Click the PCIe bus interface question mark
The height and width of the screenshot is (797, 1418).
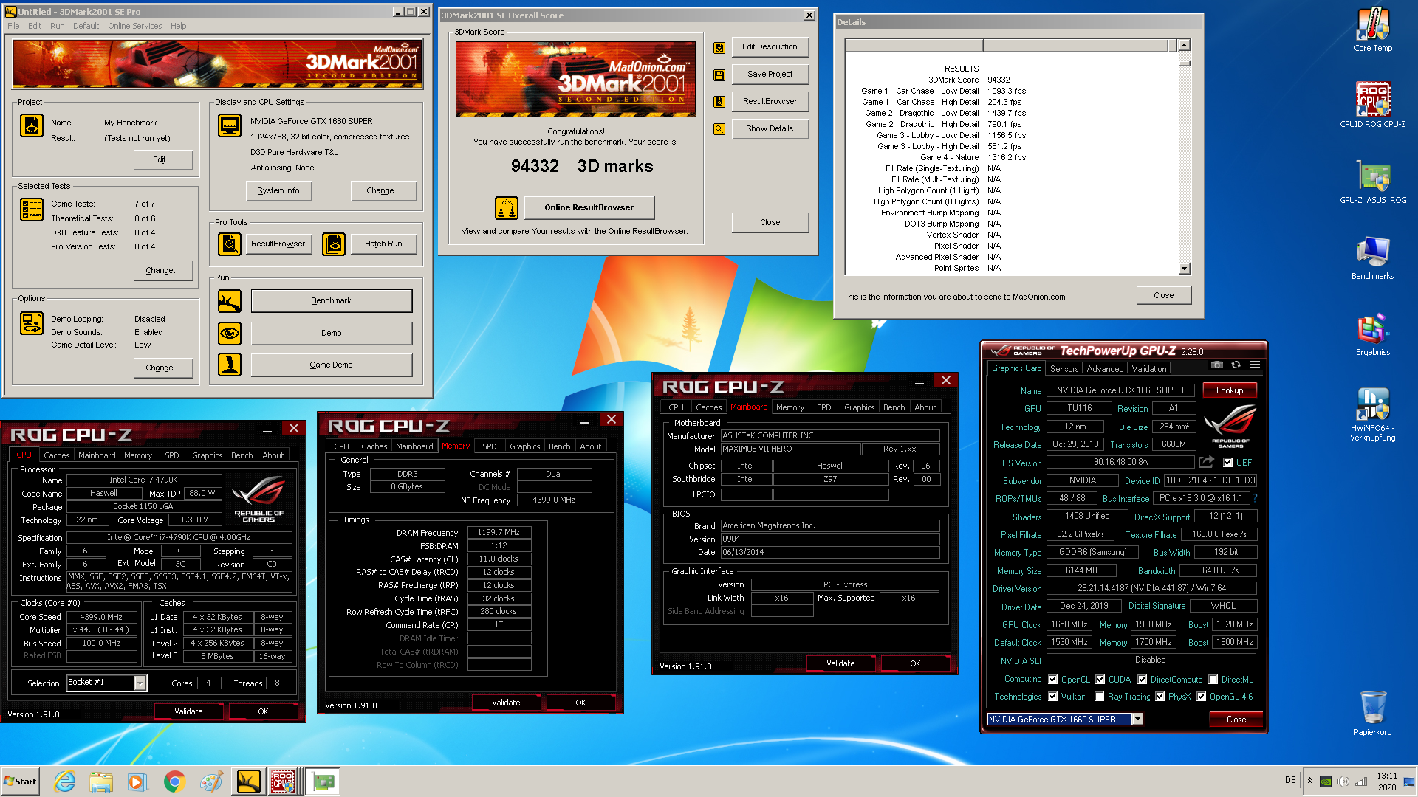[x=1255, y=498]
